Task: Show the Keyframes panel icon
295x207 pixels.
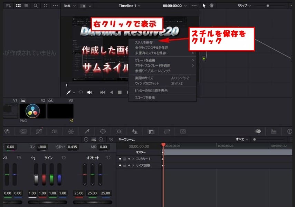Action: (x=258, y=131)
